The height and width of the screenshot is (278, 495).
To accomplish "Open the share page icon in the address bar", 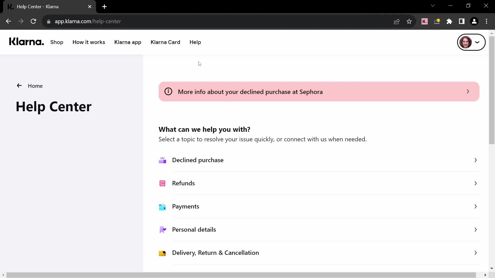I will 397,21.
